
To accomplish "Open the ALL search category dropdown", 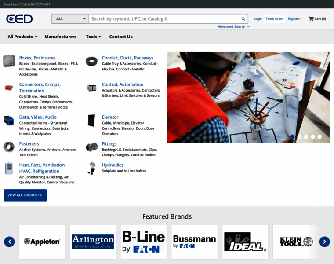I will 70,19.
